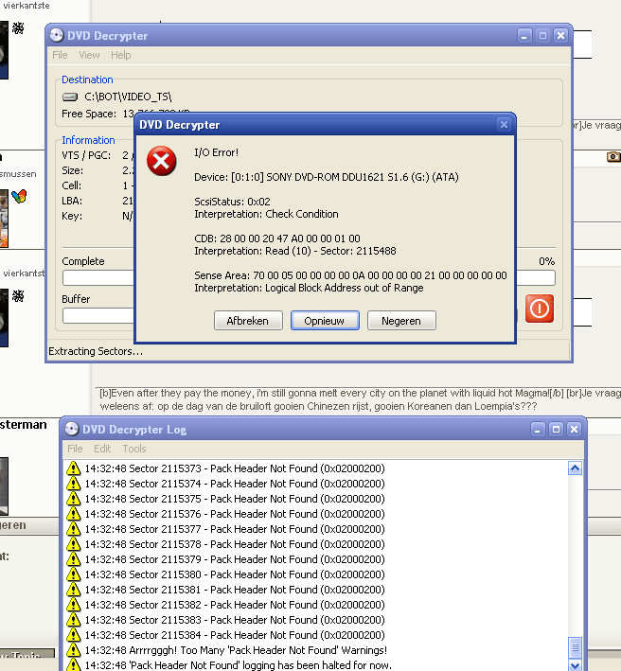621x671 pixels.
Task: Maximize the DVD Decrypter Log window
Action: tap(556, 429)
